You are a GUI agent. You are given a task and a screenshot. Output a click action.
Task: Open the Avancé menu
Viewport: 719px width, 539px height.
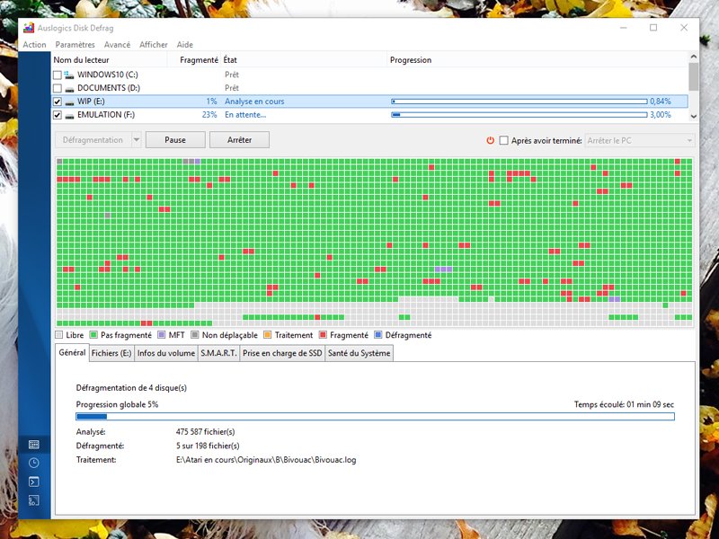pyautogui.click(x=117, y=44)
